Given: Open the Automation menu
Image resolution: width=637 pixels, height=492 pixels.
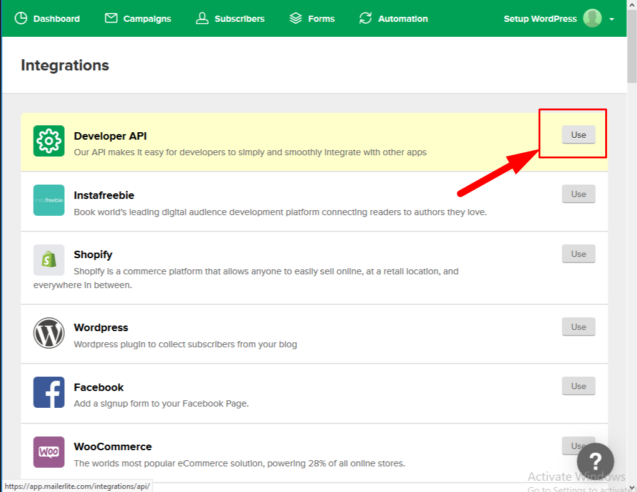Looking at the screenshot, I should (x=403, y=19).
